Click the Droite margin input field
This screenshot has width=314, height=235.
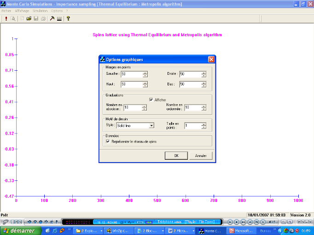tap(189, 74)
